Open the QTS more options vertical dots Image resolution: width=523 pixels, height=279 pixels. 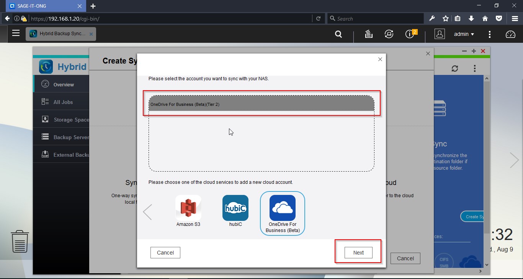pos(489,34)
